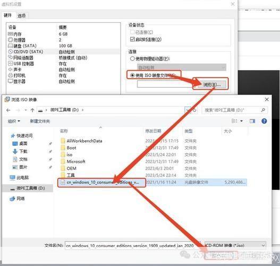Switch to the 硬件 tab
Screen dimensions: 280x266
[8, 15]
